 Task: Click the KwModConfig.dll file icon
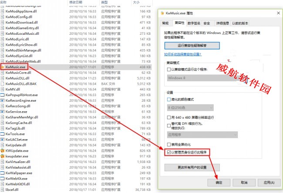pyautogui.click(x=2, y=17)
